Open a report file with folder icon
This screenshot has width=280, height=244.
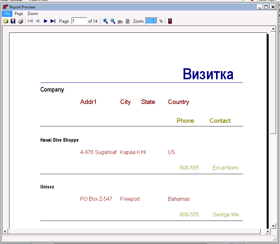6,21
